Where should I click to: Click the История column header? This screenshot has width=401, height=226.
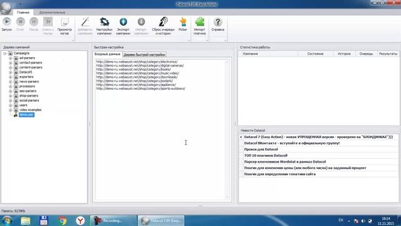(x=344, y=54)
